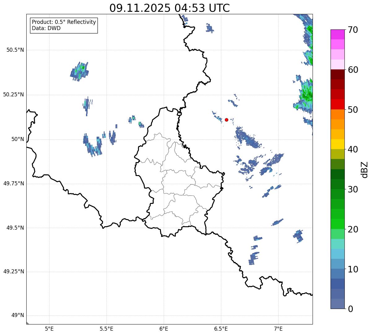Click the 'Data: DWD' legend text
The height and width of the screenshot is (335, 372).
pos(46,28)
